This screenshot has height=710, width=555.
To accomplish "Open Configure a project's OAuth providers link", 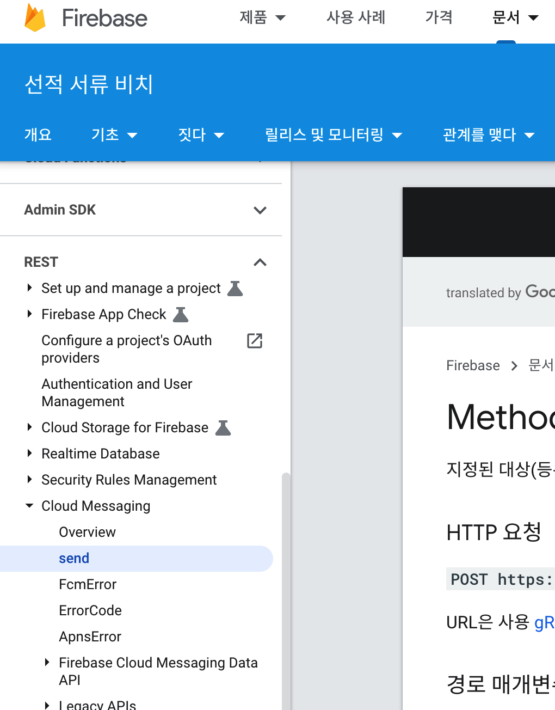I will 127,349.
